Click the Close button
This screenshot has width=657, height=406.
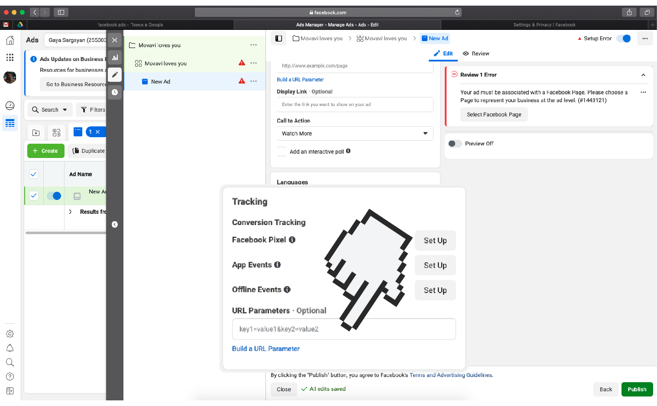[284, 389]
